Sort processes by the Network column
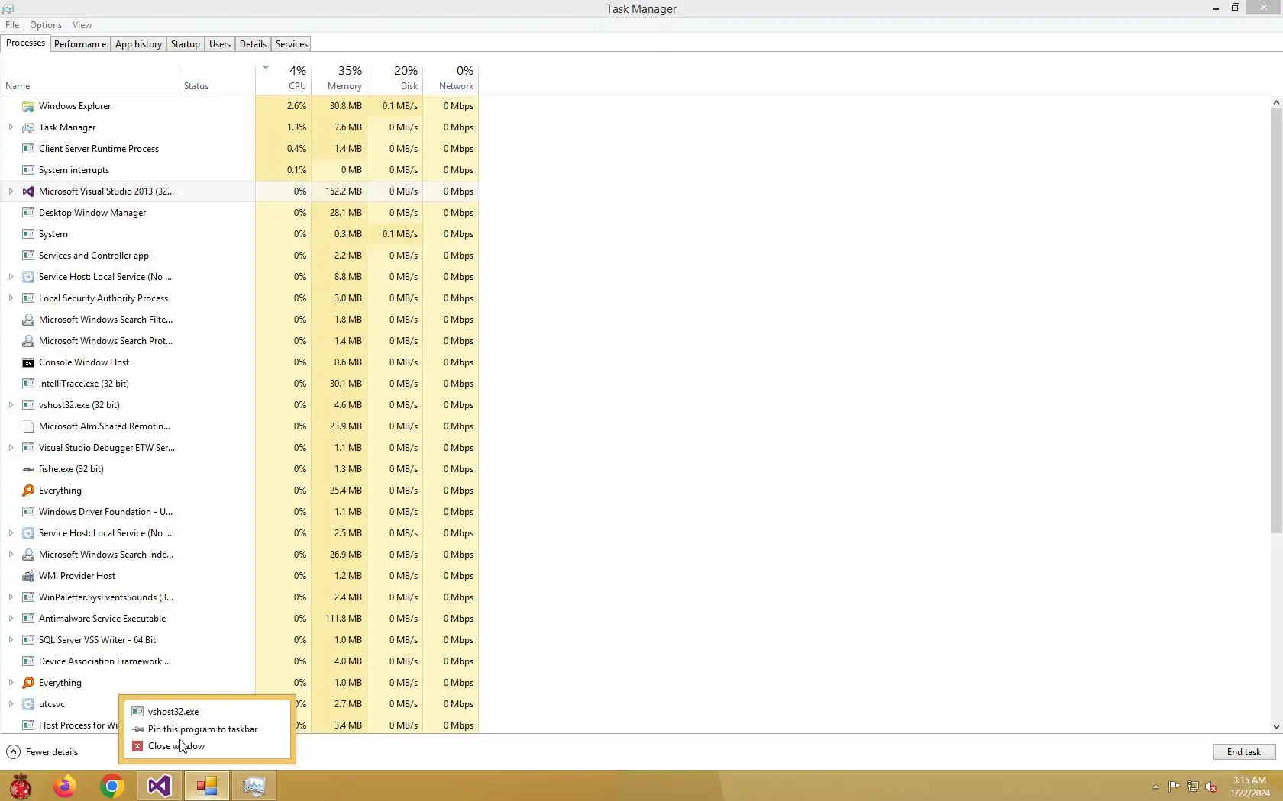The height and width of the screenshot is (801, 1283). 451,78
